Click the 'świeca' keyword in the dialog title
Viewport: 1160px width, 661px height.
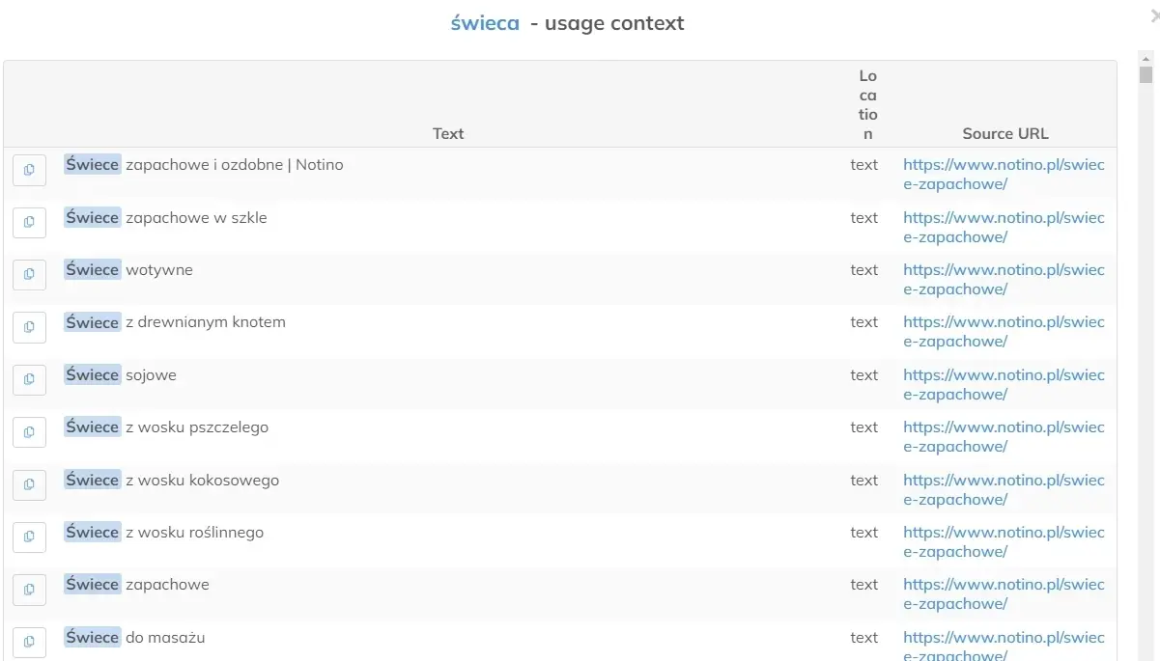coord(486,22)
